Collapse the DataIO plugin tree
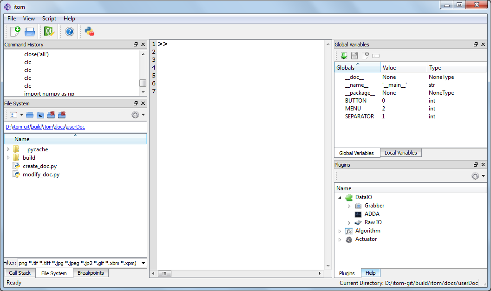Viewport: 491px width, 291px height. [340, 197]
